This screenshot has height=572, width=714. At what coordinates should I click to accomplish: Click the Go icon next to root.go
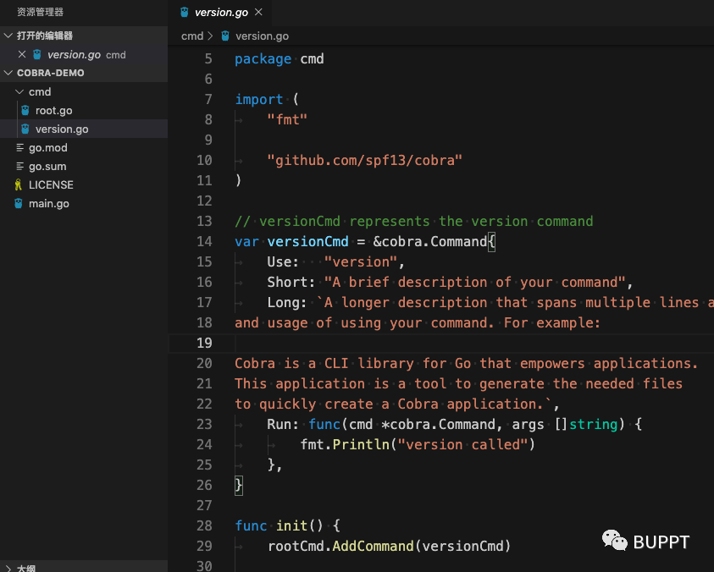[x=25, y=111]
